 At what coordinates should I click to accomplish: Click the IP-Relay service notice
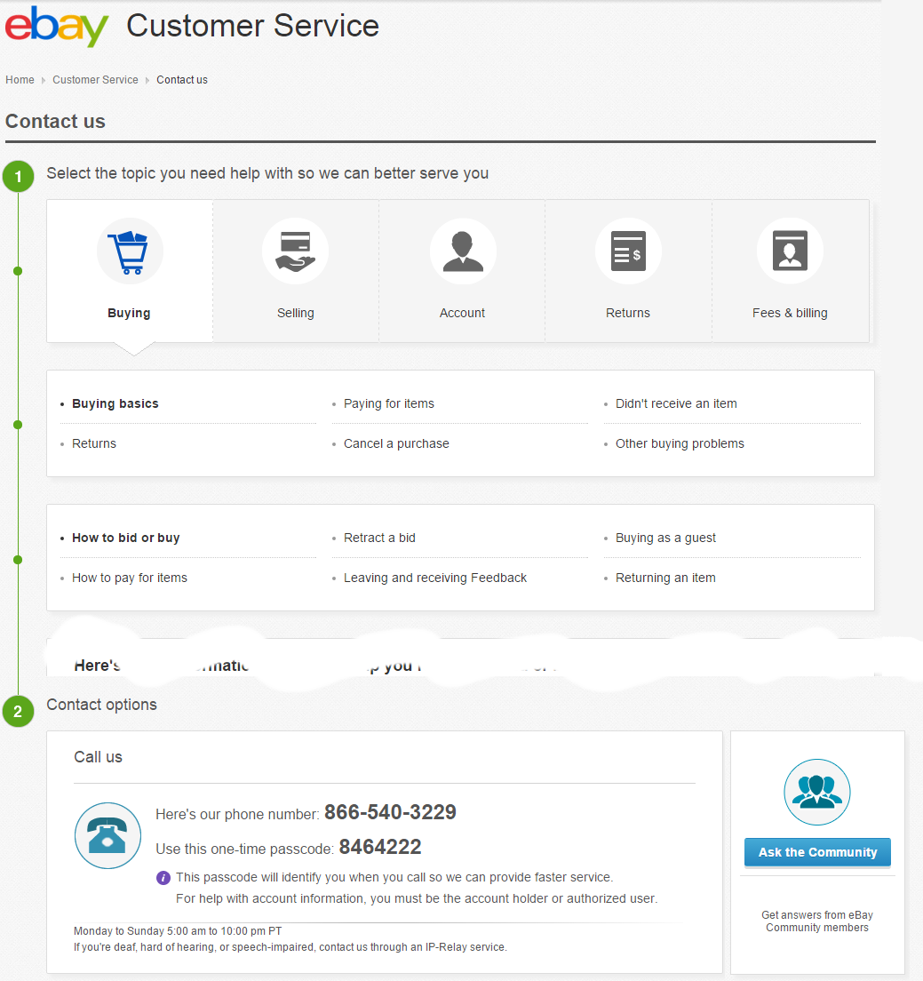290,947
